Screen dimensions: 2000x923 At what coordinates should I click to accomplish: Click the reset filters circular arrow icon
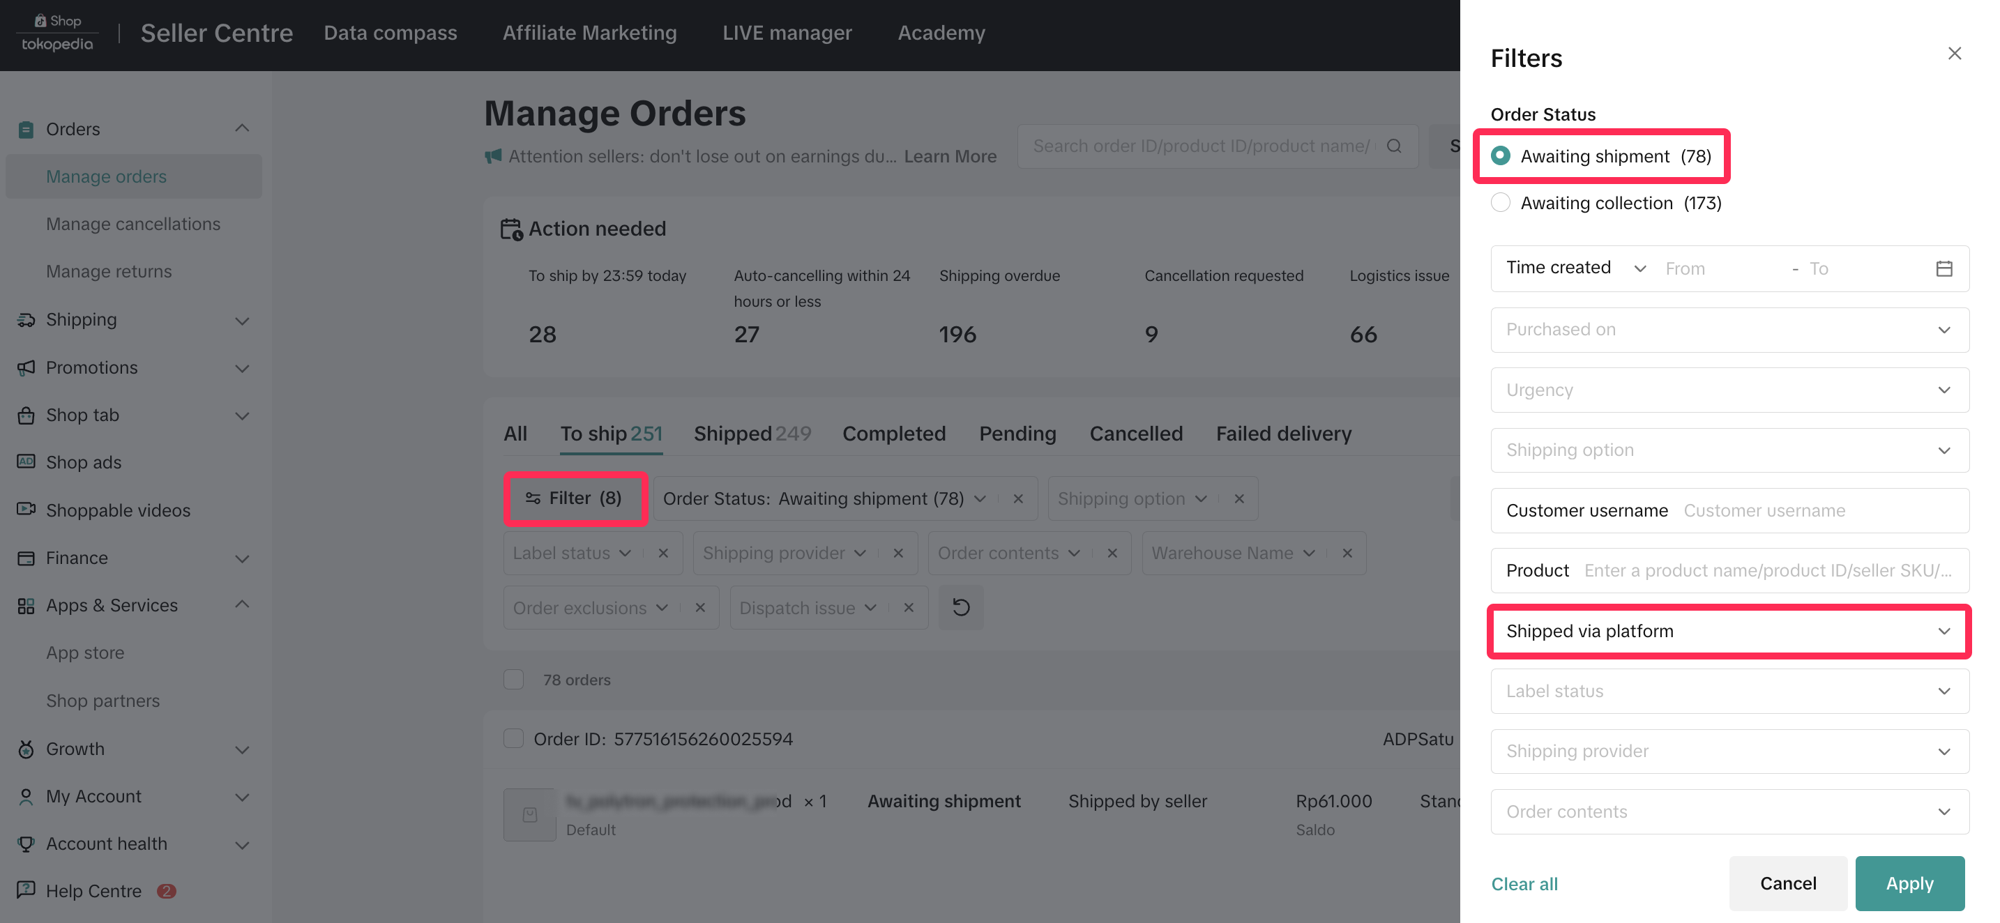960,607
